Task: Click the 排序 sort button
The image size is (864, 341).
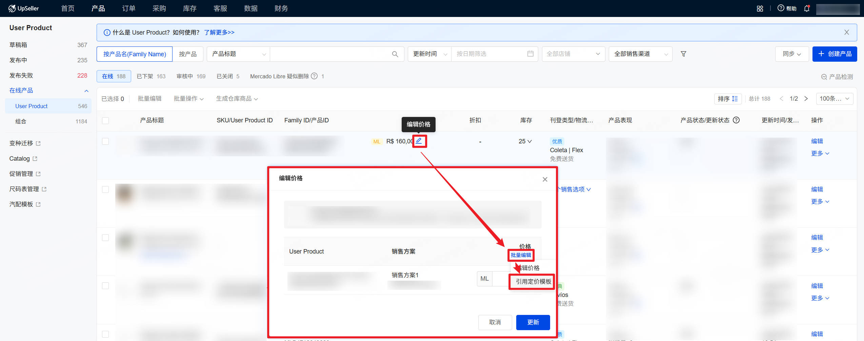Action: pyautogui.click(x=728, y=99)
